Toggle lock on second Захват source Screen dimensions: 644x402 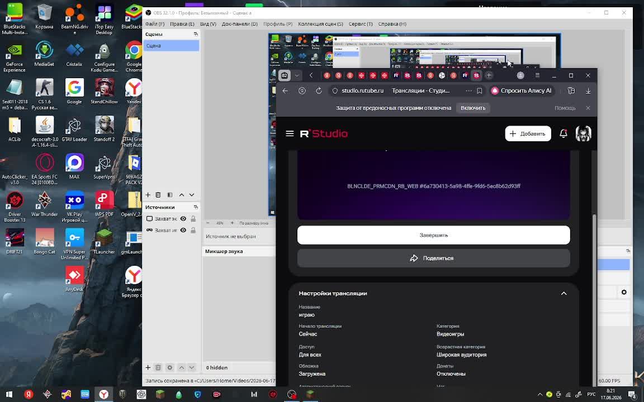pyautogui.click(x=193, y=230)
